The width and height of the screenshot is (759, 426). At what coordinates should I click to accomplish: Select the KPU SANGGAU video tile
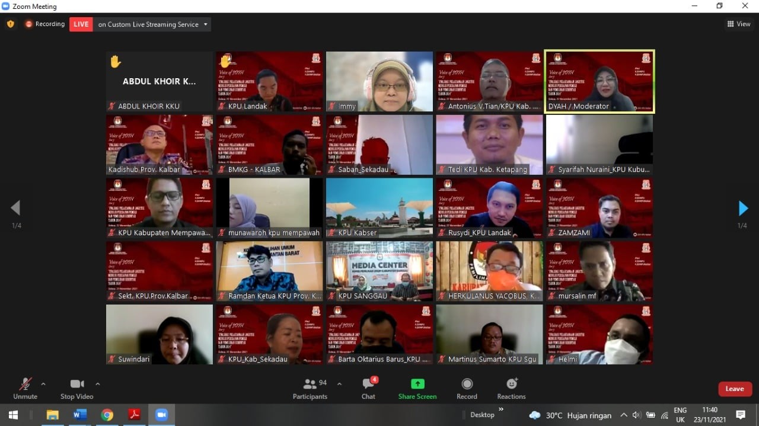pos(379,271)
